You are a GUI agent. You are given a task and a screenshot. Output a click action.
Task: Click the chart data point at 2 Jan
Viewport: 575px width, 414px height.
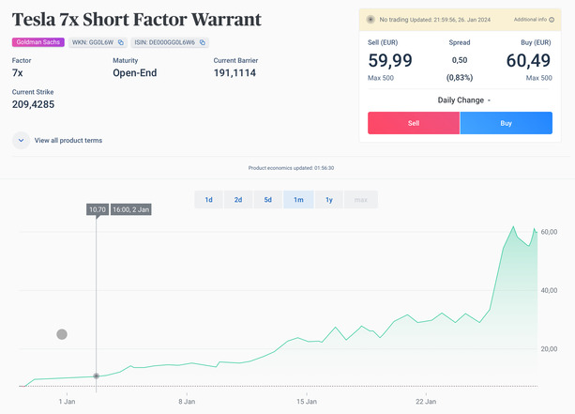[x=97, y=376]
